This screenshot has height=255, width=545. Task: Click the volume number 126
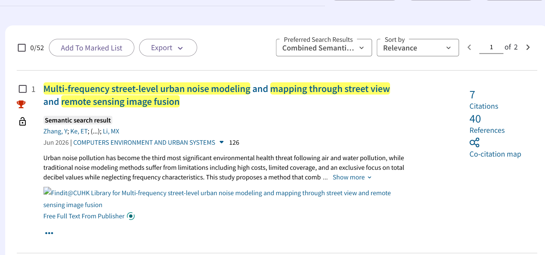pos(234,142)
